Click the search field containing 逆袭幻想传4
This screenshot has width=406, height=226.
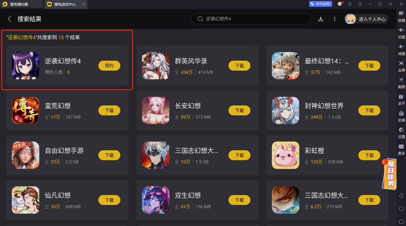[x=251, y=19]
